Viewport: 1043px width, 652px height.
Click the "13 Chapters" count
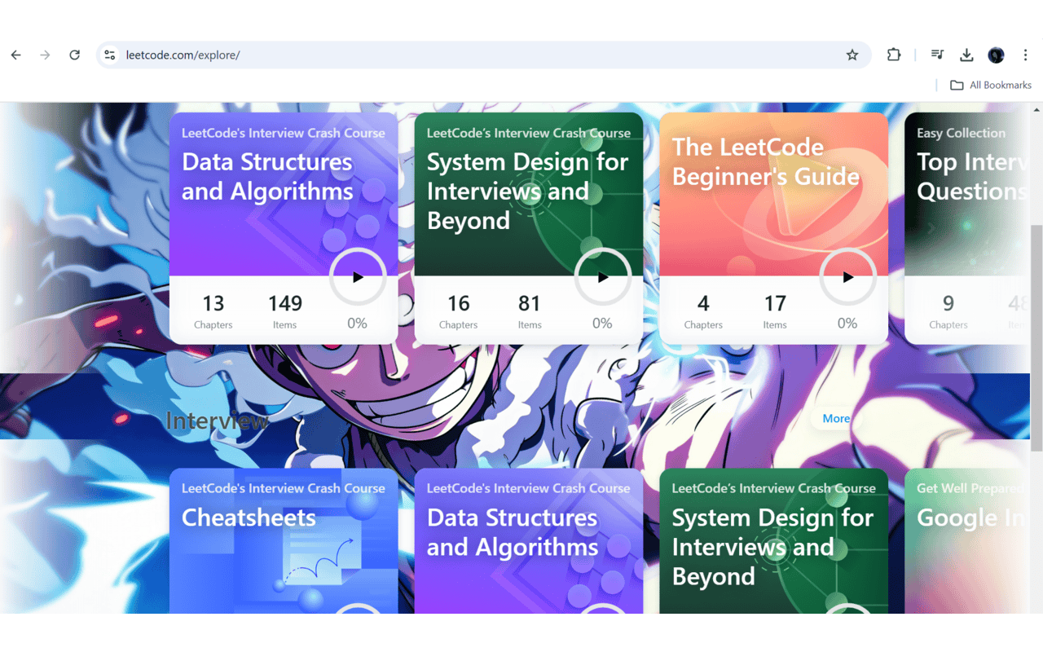pyautogui.click(x=213, y=311)
